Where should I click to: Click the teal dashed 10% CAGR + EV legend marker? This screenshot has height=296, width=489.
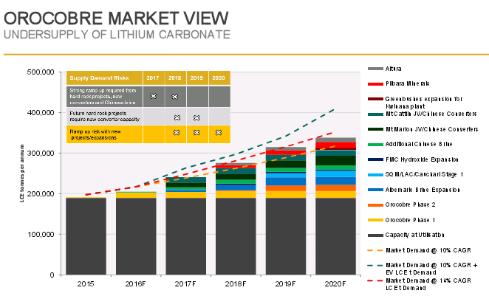375,266
